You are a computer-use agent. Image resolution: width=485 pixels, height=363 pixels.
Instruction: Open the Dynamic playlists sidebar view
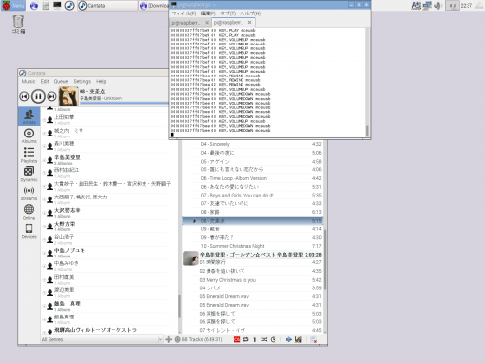pos(29,174)
